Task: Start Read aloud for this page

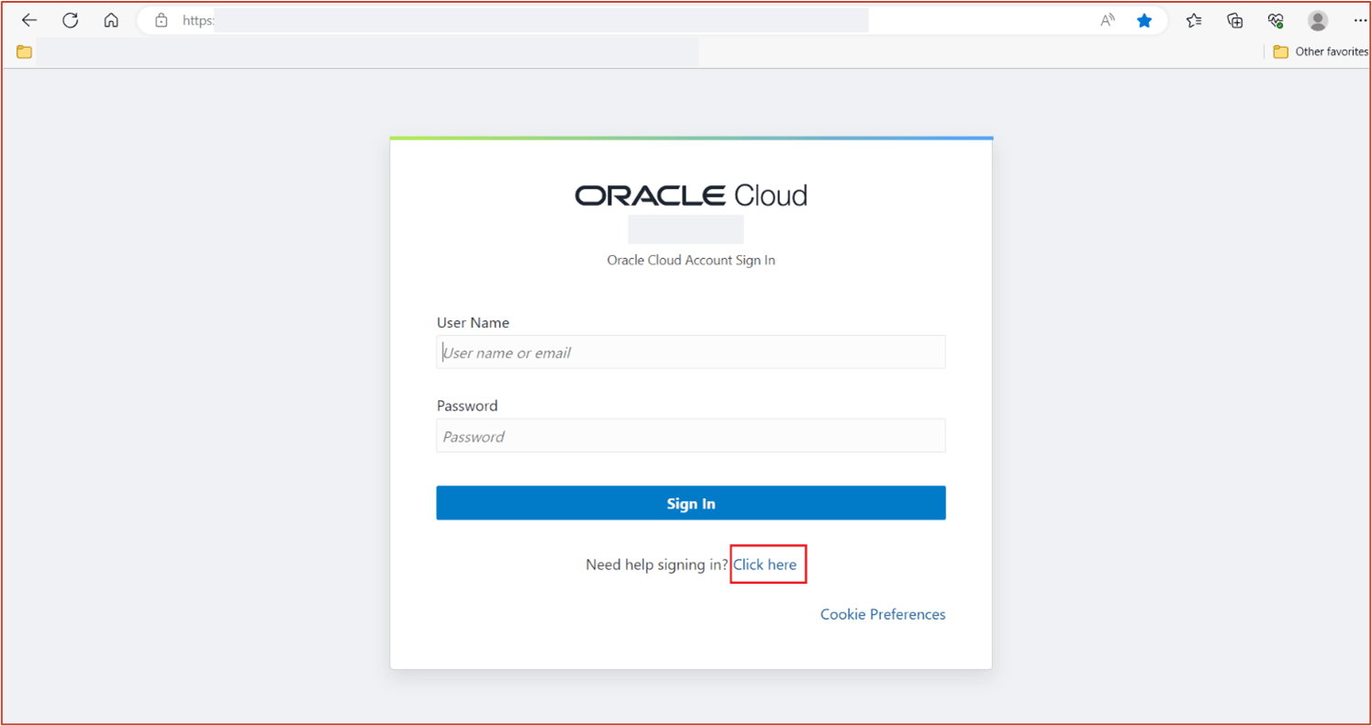Action: tap(1107, 20)
